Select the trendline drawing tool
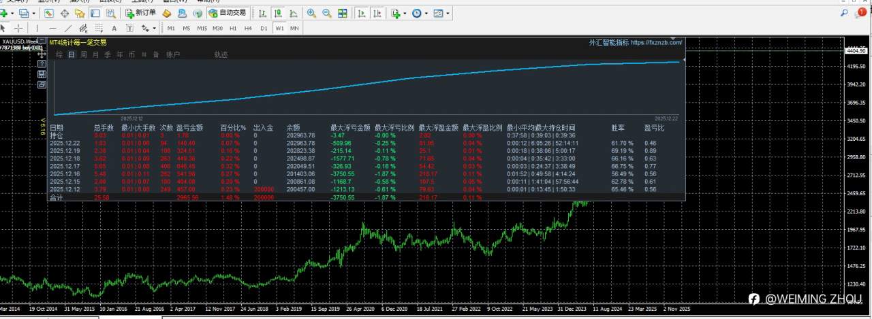 coord(68,28)
